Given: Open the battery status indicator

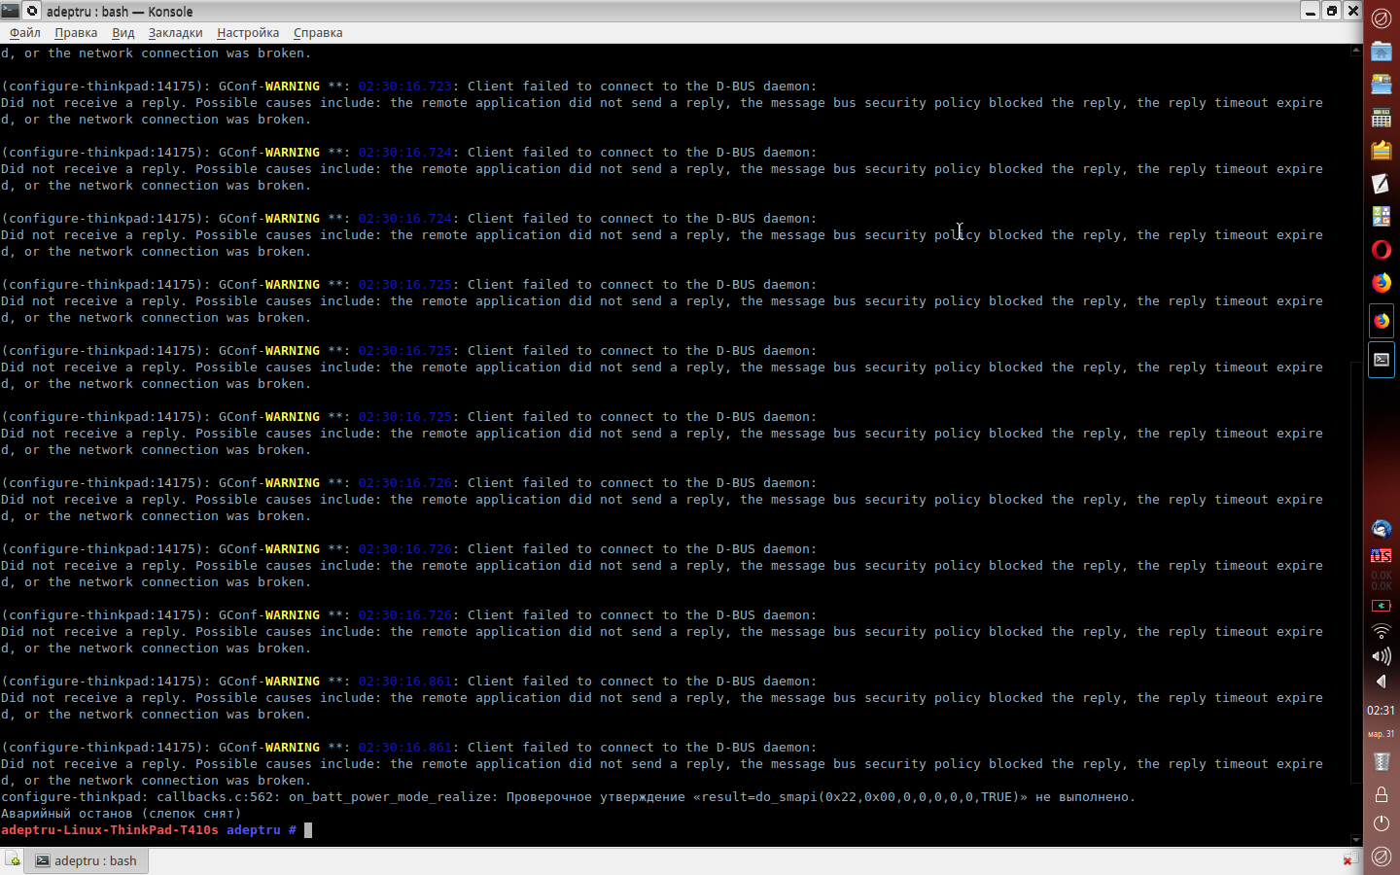Looking at the screenshot, I should [x=1382, y=606].
